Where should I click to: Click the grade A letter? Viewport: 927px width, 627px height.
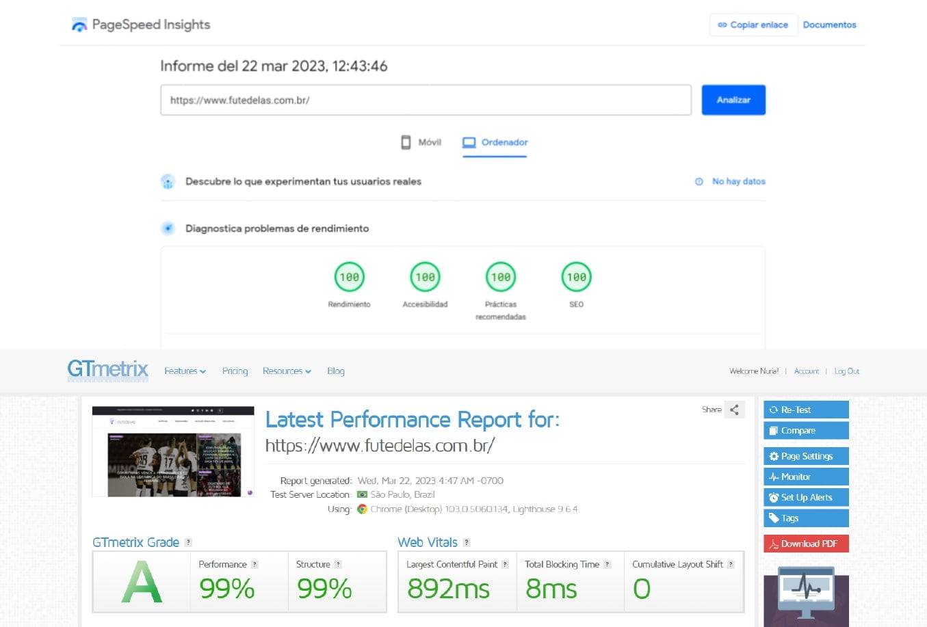(142, 583)
